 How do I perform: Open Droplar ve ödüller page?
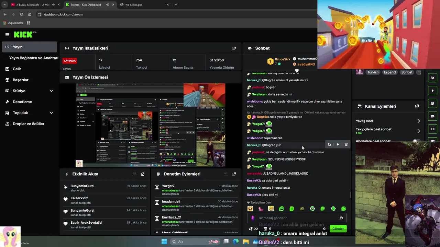29,124
